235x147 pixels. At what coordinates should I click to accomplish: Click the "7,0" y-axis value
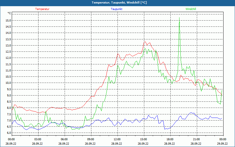coord(9,120)
